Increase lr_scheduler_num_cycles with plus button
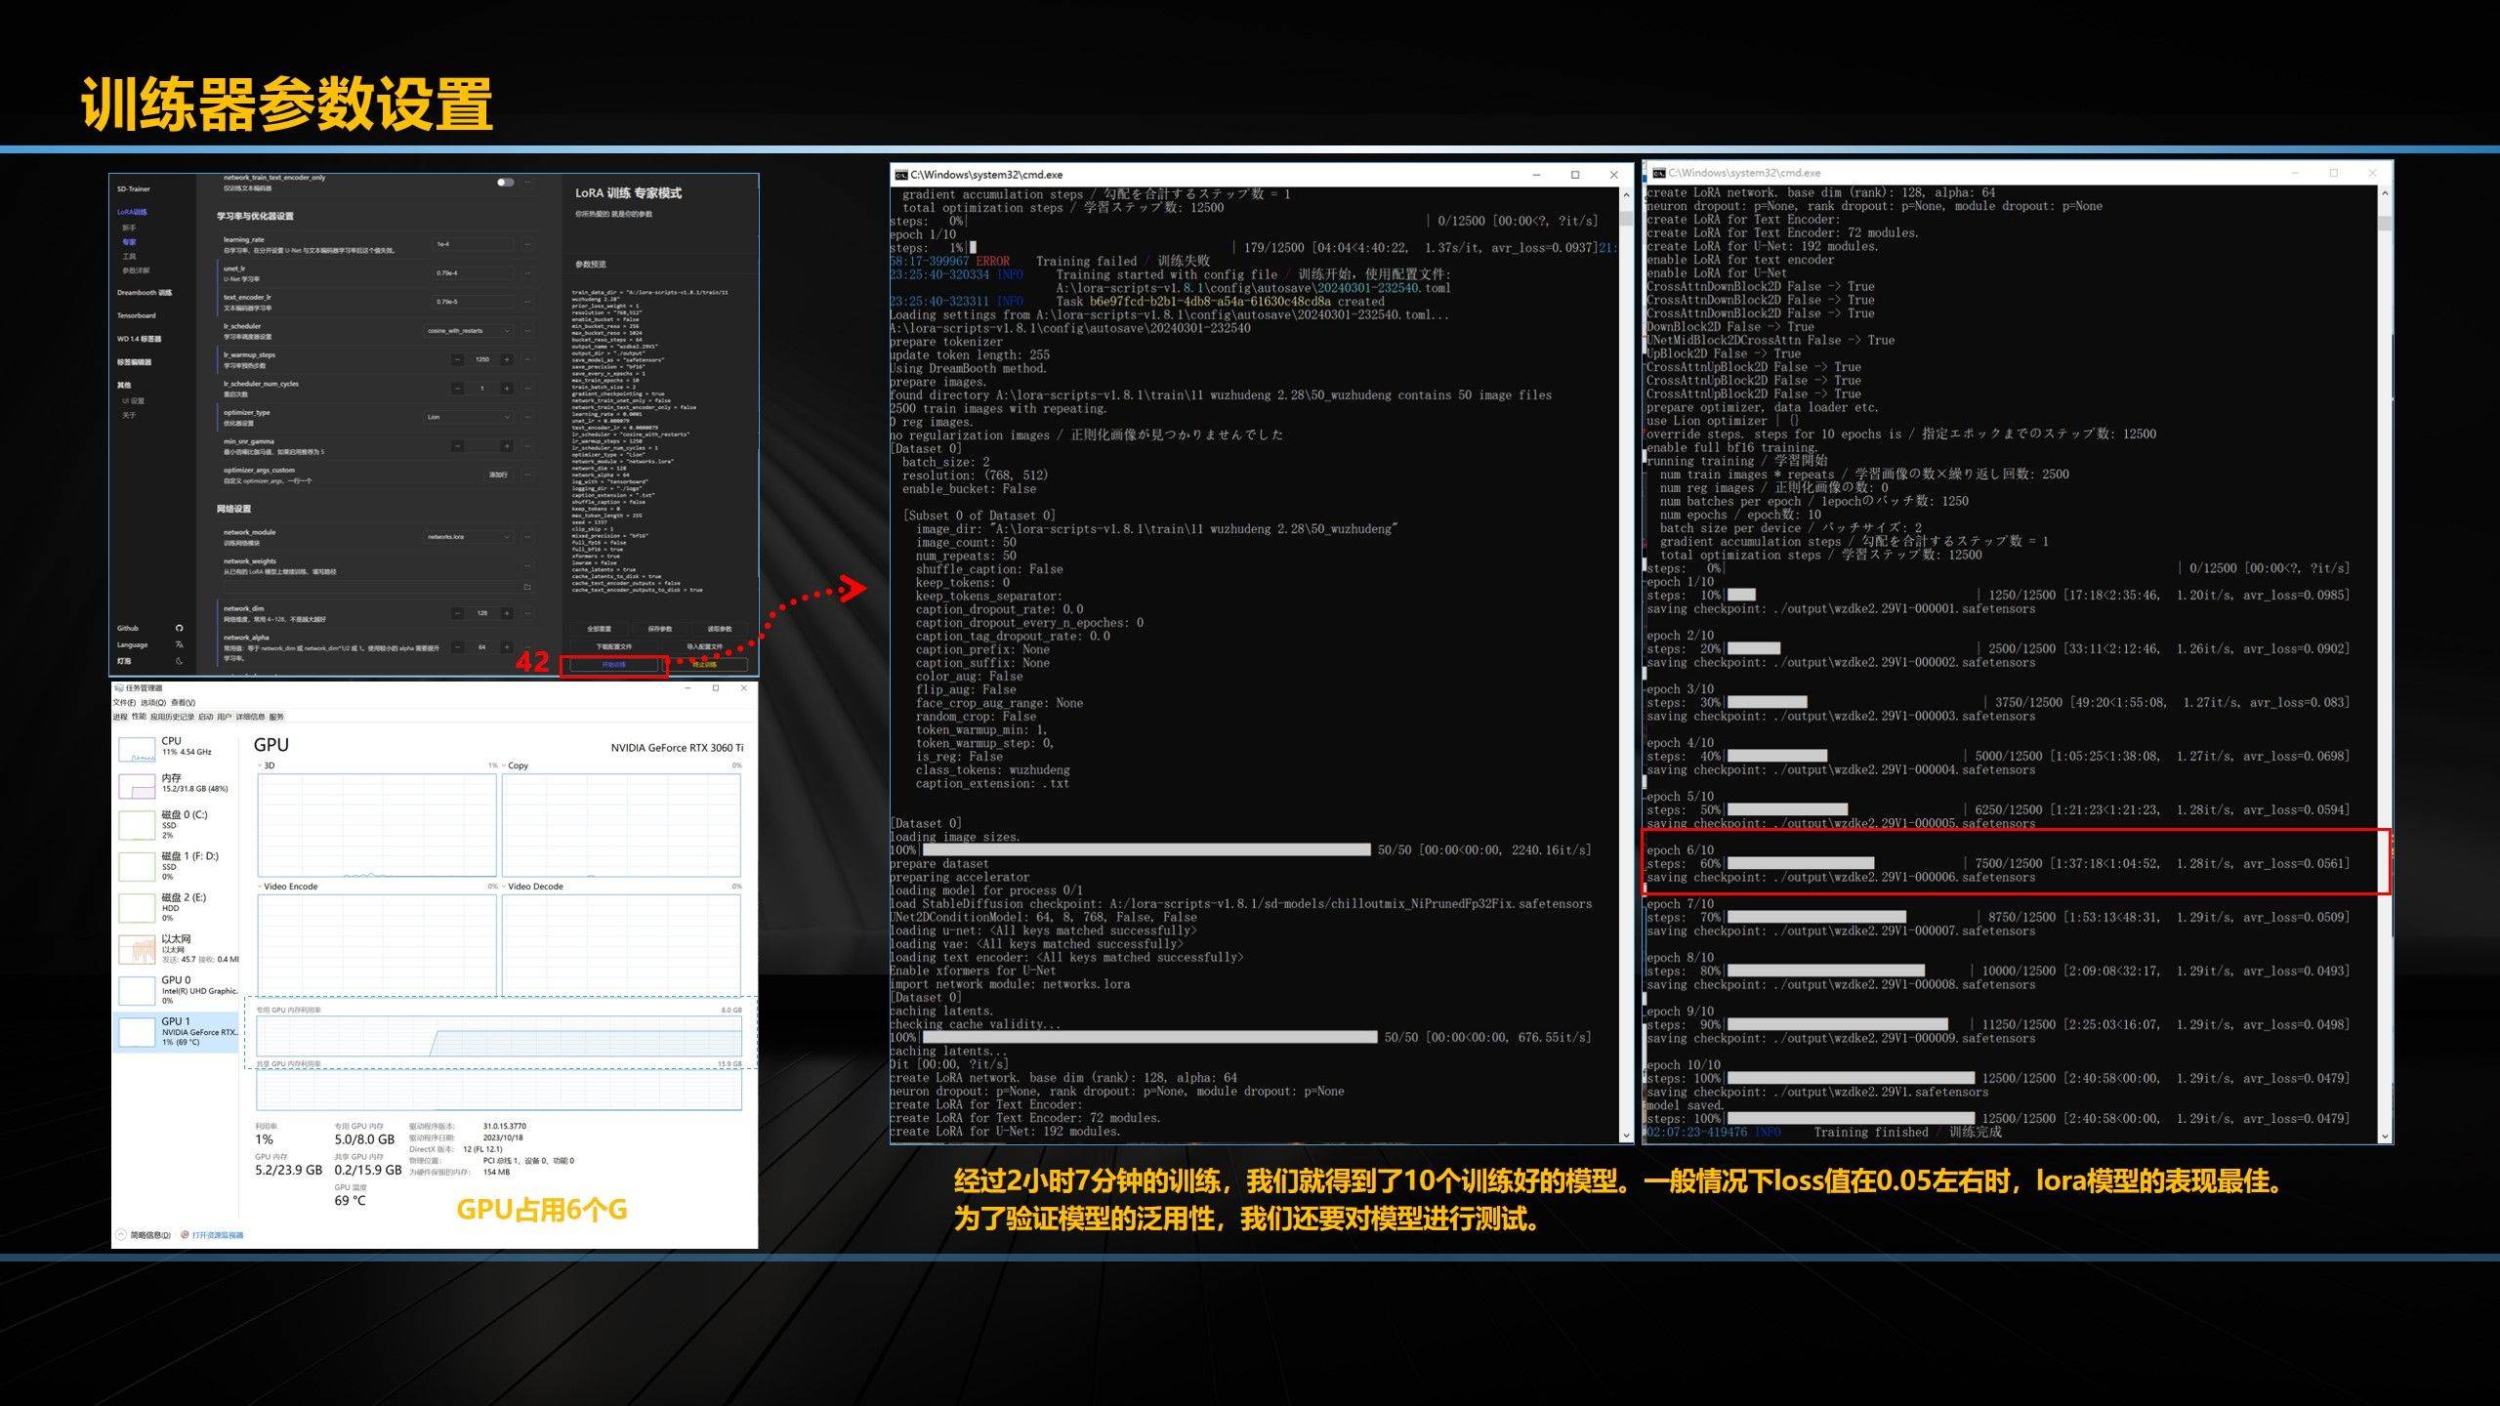 (507, 388)
